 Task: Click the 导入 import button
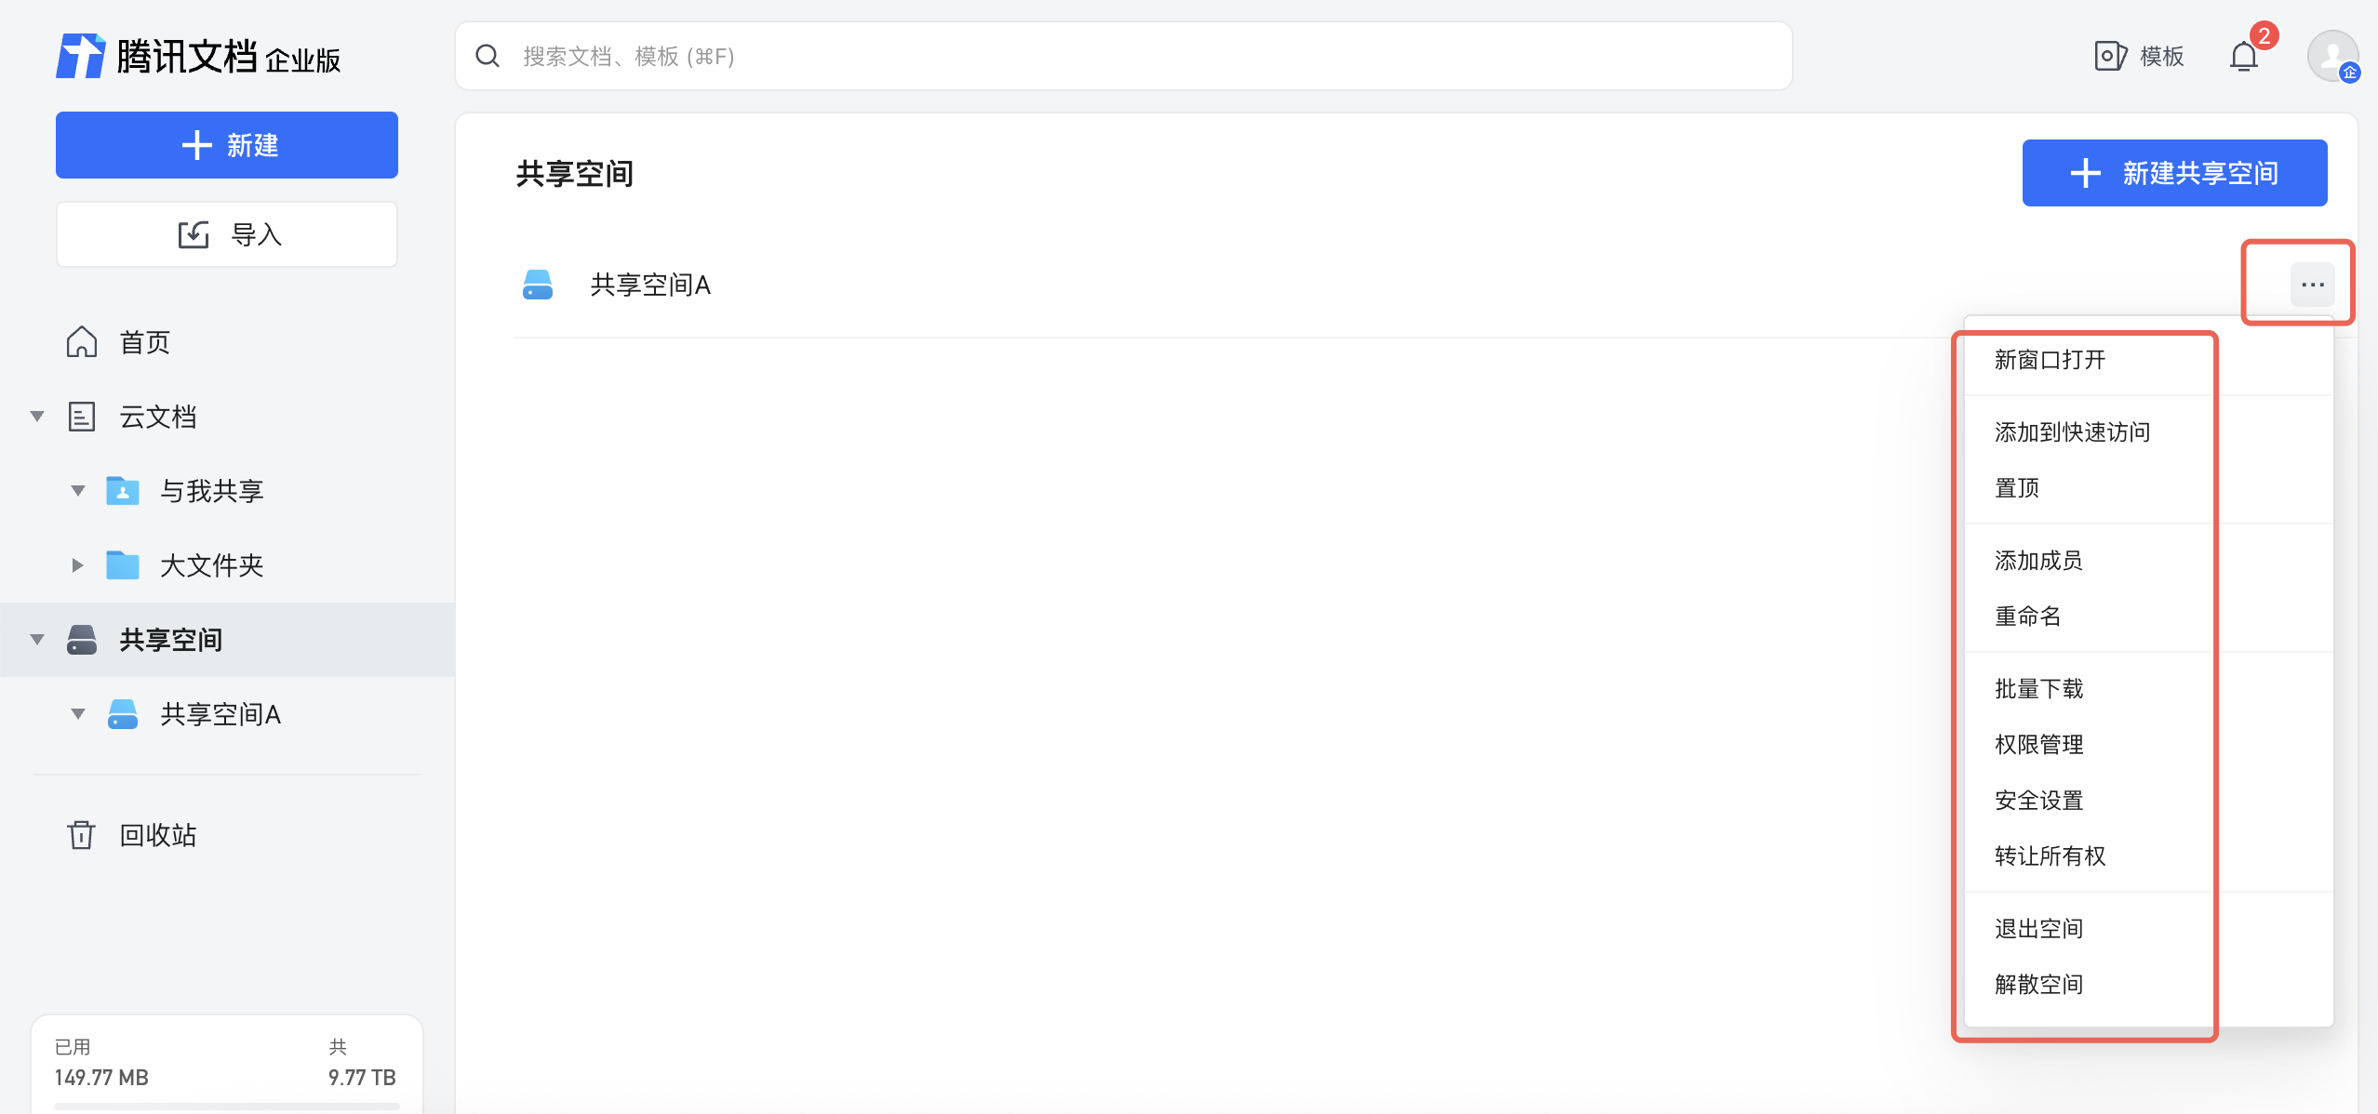227,234
